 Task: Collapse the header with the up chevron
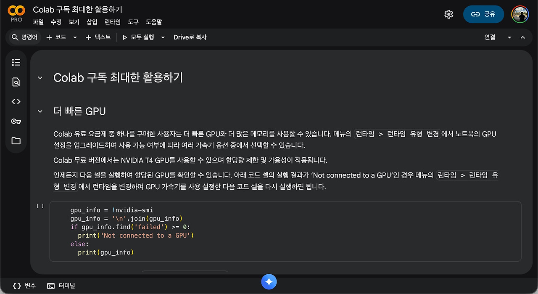(523, 37)
